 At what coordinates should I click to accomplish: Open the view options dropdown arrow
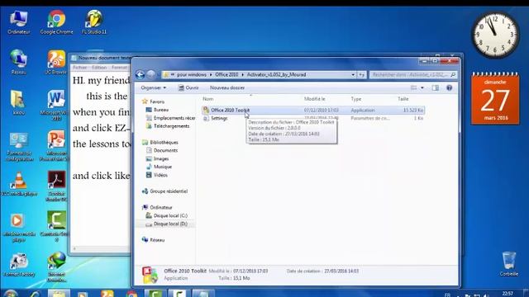click(x=422, y=87)
